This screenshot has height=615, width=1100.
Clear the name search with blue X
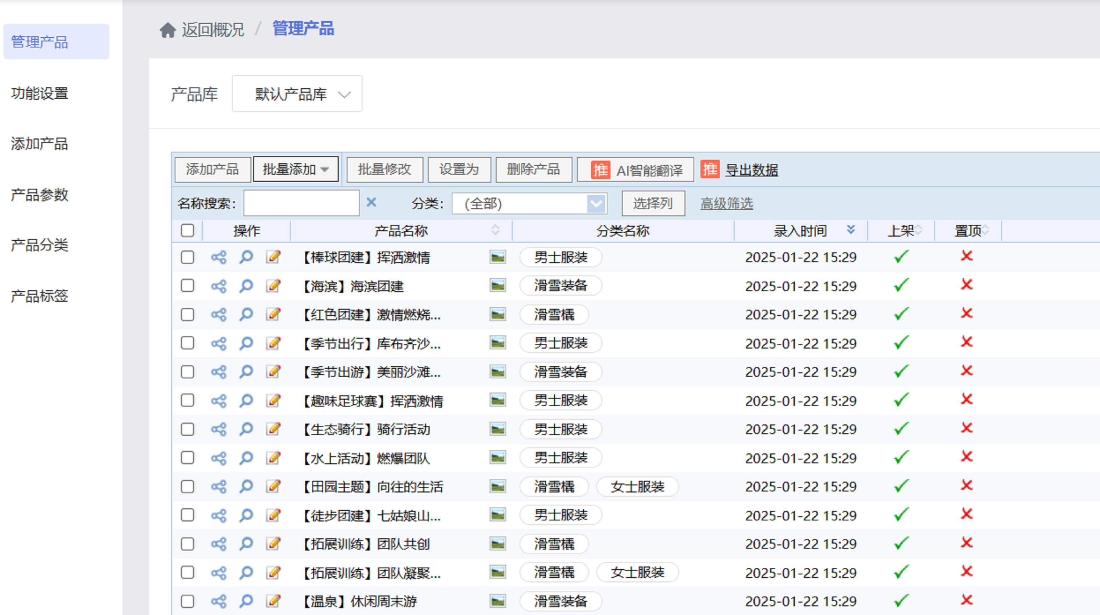coord(371,203)
